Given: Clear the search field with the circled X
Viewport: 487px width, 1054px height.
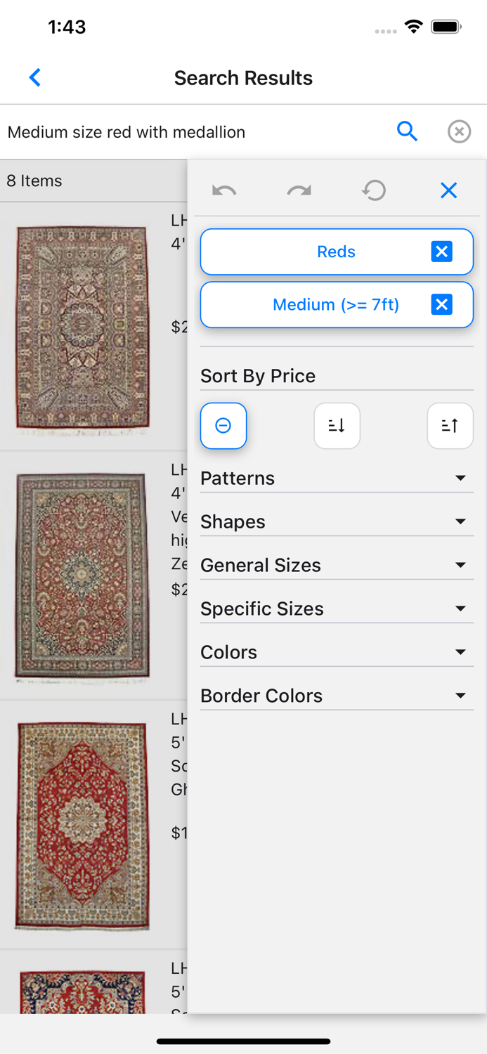Looking at the screenshot, I should (459, 131).
